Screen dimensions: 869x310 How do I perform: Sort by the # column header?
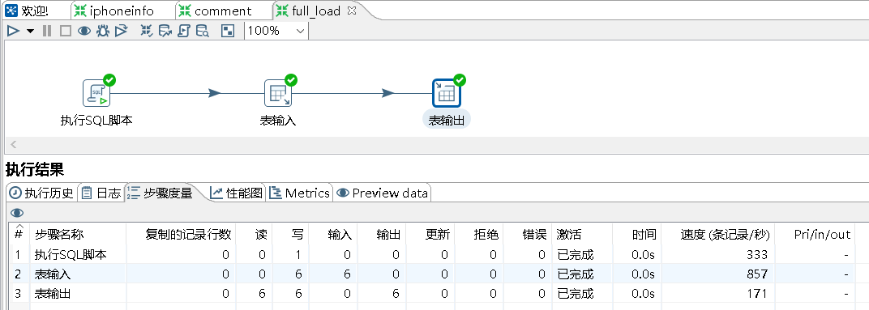(19, 234)
